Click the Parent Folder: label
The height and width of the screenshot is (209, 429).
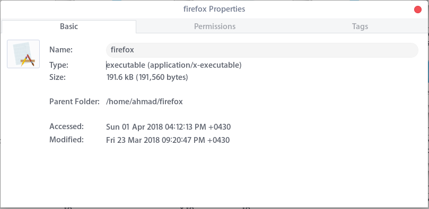pos(74,102)
